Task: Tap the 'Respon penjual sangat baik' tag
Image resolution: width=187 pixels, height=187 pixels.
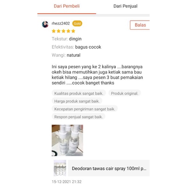Action: pos(78,117)
